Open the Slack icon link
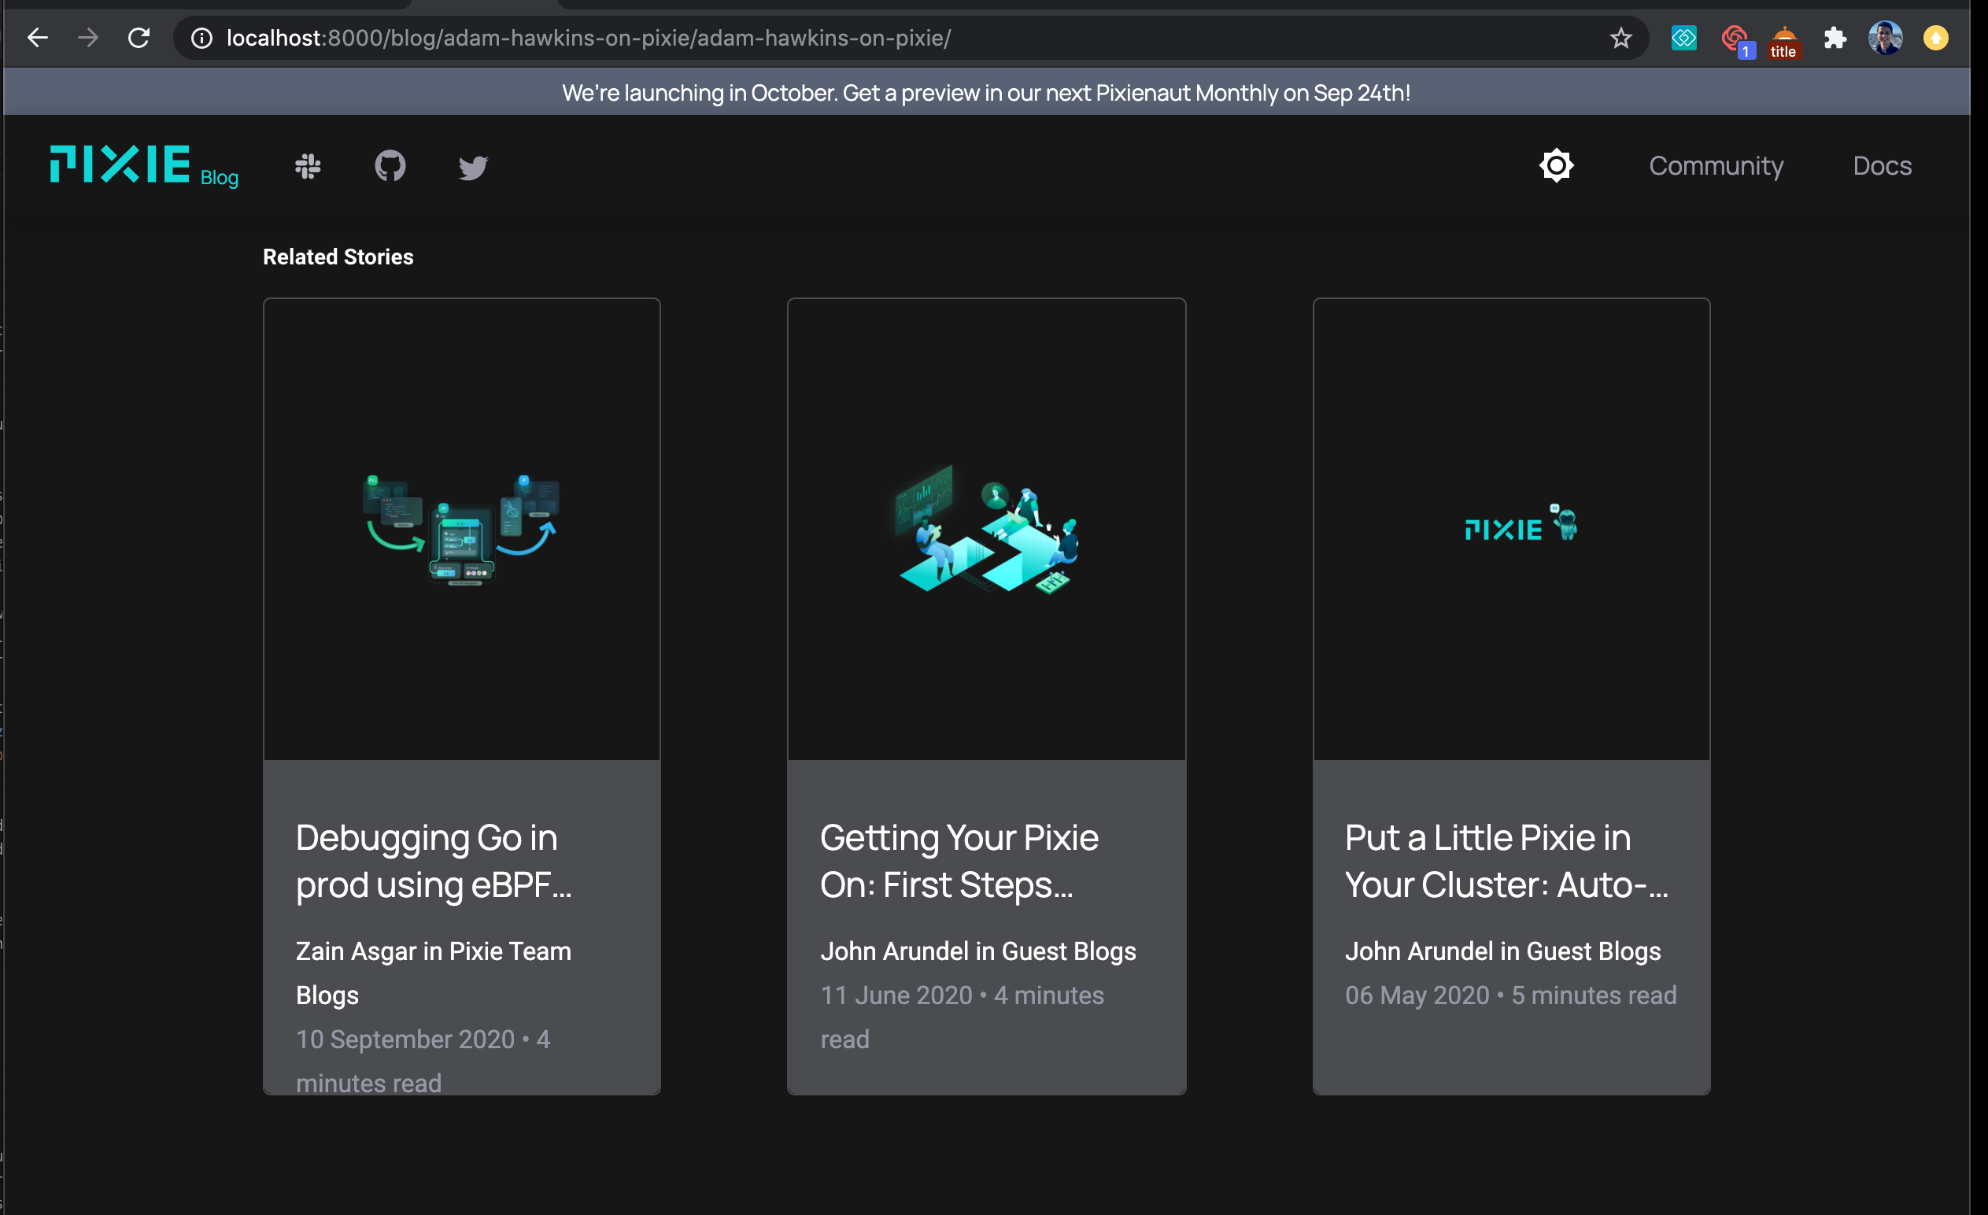 (308, 166)
